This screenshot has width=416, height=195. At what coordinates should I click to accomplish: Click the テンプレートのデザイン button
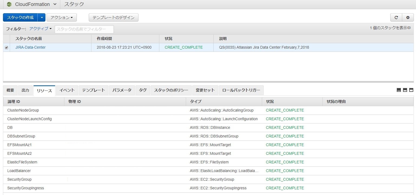click(114, 18)
